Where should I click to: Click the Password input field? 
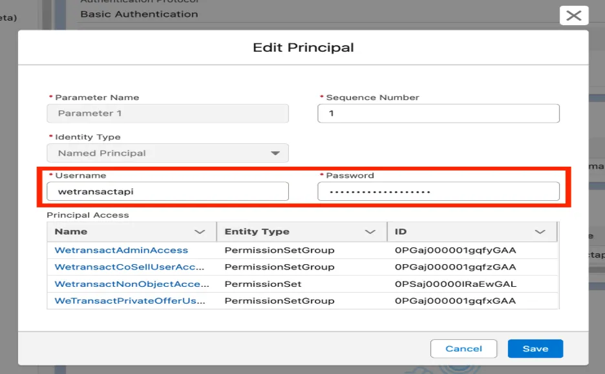438,191
